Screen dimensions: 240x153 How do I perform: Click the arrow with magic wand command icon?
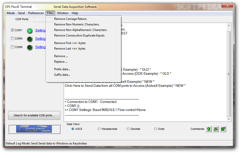tap(216, 129)
